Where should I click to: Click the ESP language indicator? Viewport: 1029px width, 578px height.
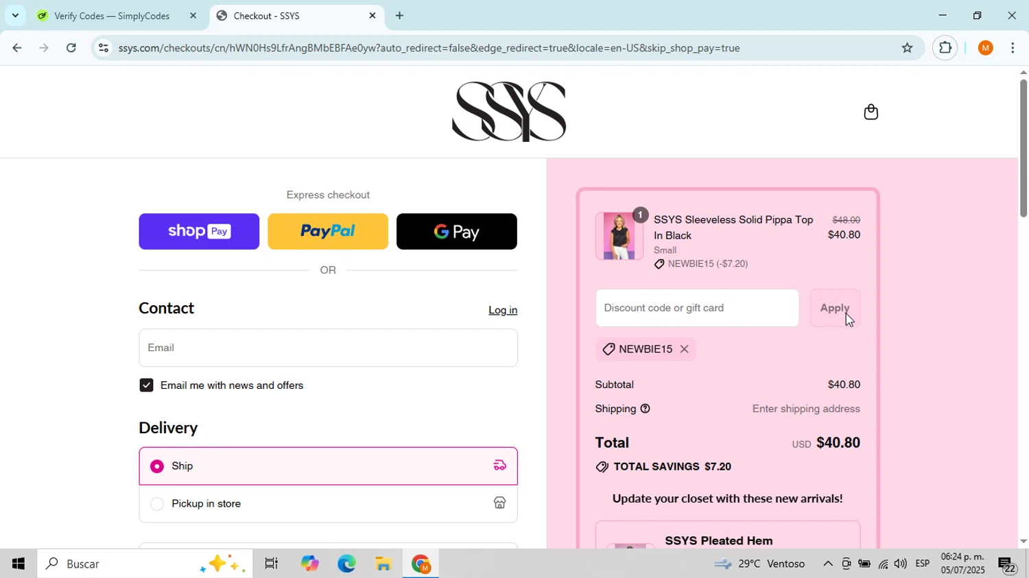[922, 564]
